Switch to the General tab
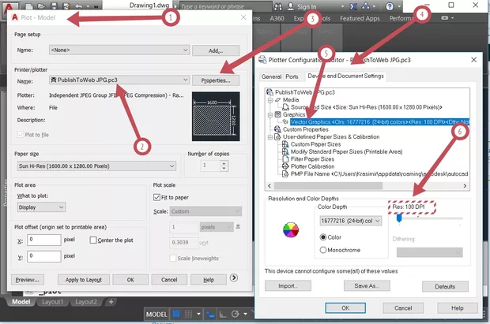Viewport: 490px width, 324px height. (271, 76)
